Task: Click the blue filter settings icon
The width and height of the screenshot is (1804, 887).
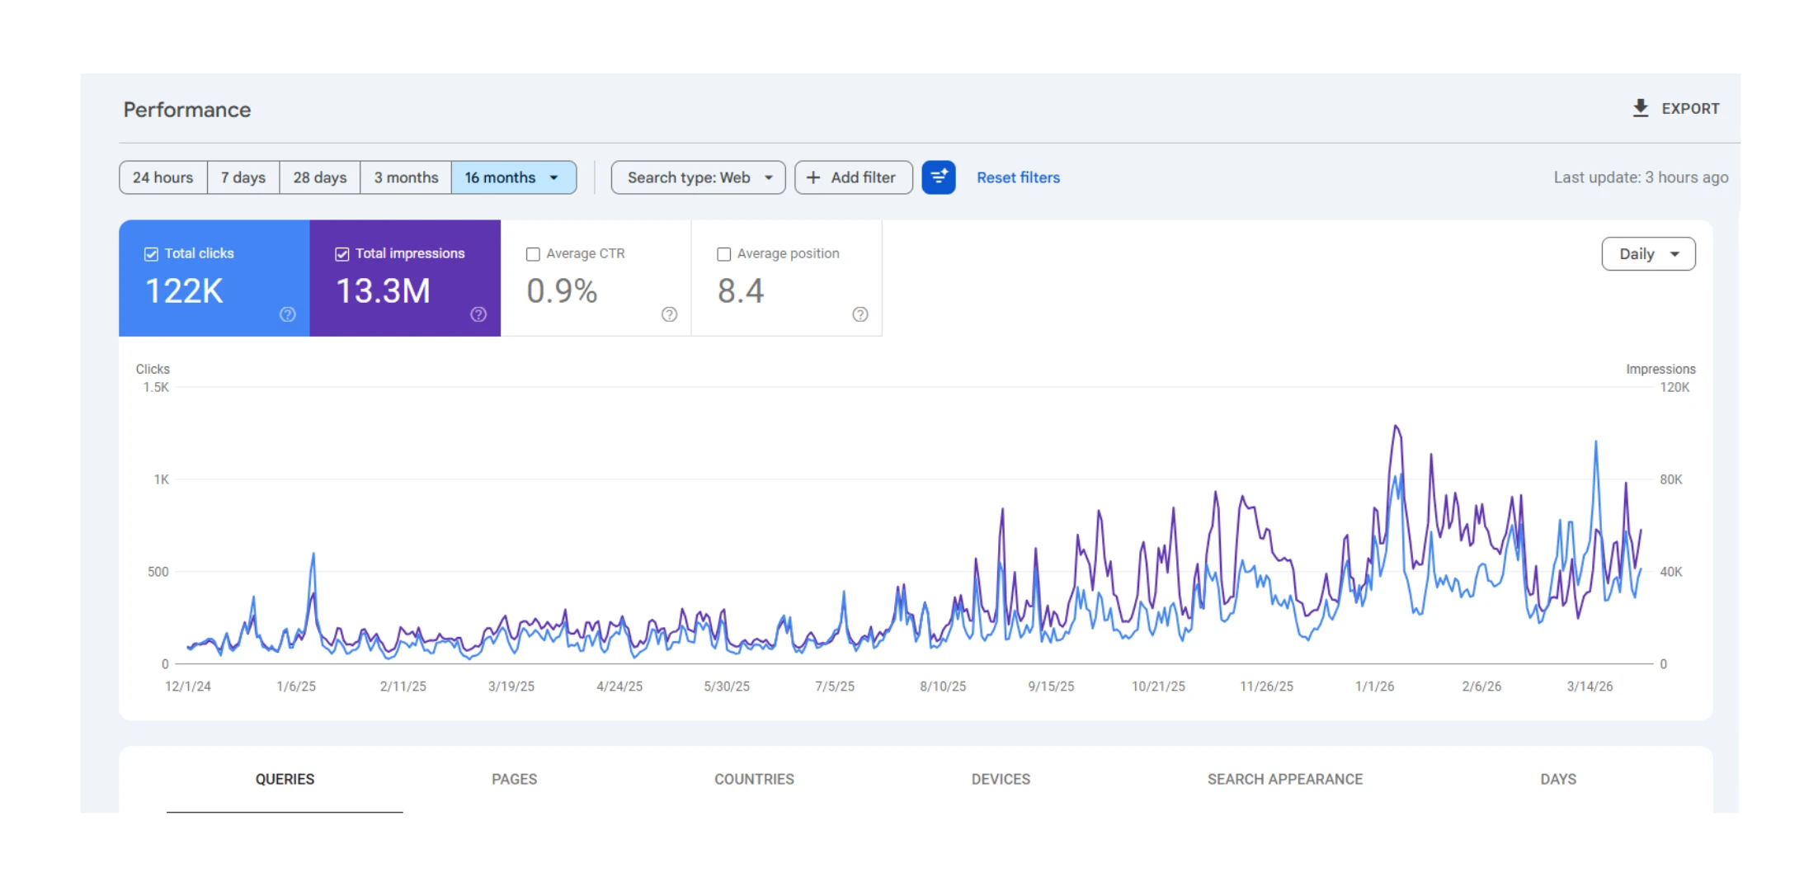Action: click(938, 177)
